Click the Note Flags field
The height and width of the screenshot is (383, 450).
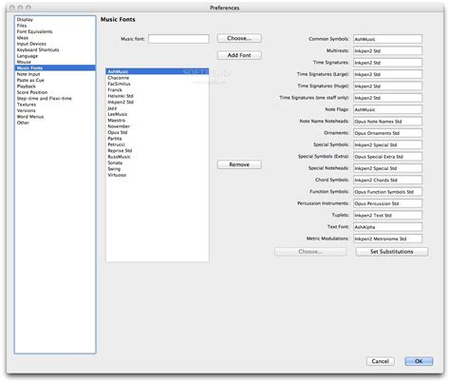[x=387, y=109]
